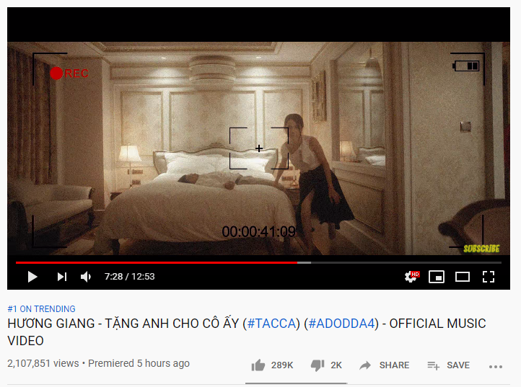The width and height of the screenshot is (521, 387).
Task: Play the paused video
Action: click(x=32, y=277)
